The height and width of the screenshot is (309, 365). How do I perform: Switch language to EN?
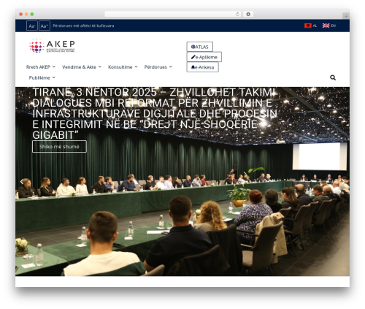(x=333, y=26)
